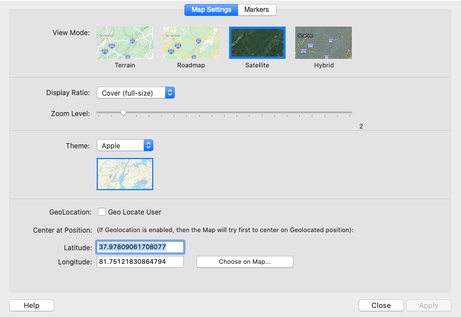The width and height of the screenshot is (461, 317).
Task: Click the far right end of Zoom Level track
Action: click(x=351, y=113)
